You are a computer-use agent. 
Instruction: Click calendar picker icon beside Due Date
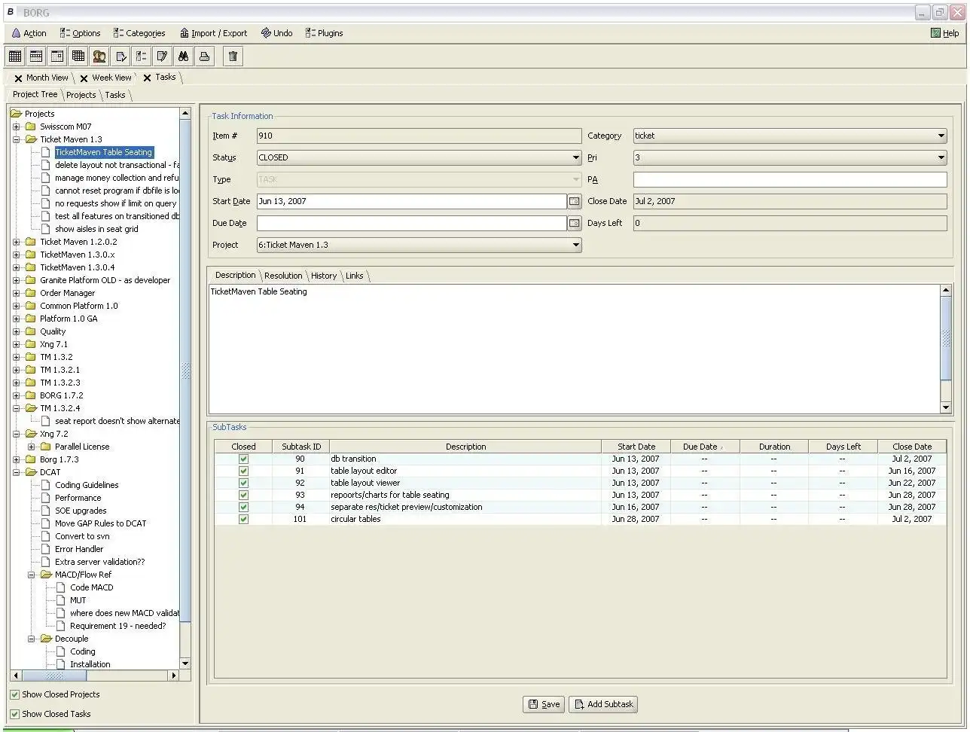tap(575, 224)
